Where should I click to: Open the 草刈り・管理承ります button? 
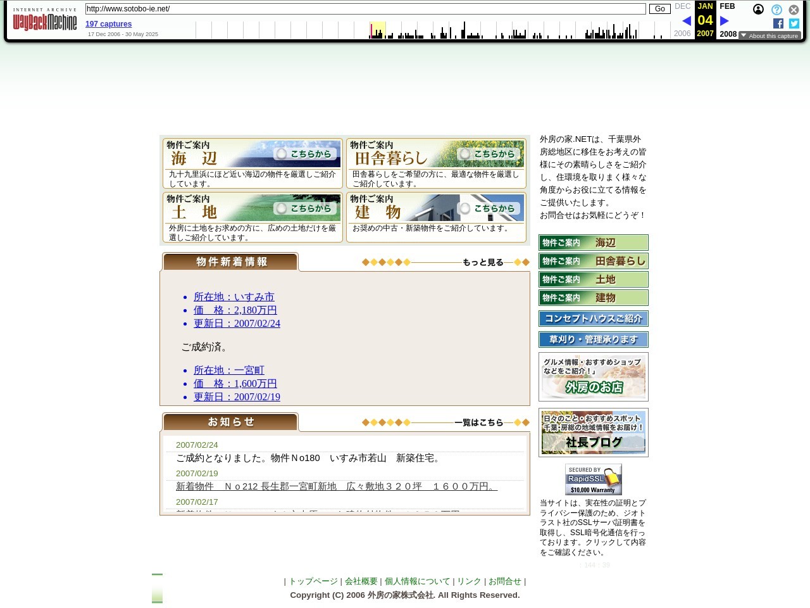click(x=594, y=339)
